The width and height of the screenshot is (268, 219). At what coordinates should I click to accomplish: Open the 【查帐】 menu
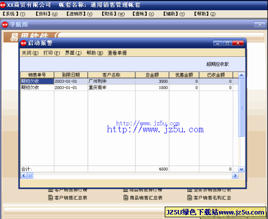tap(143, 14)
